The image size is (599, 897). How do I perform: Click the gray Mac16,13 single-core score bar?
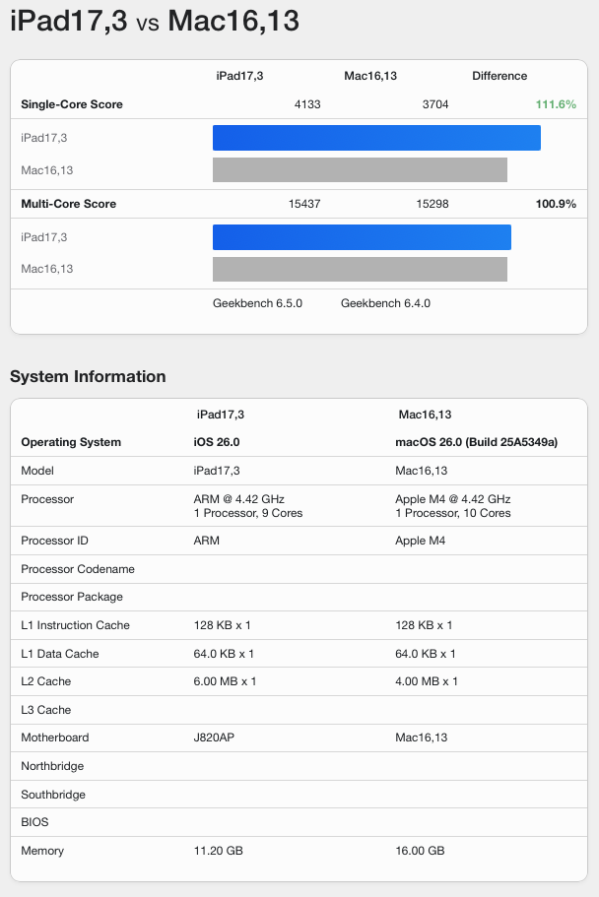360,170
